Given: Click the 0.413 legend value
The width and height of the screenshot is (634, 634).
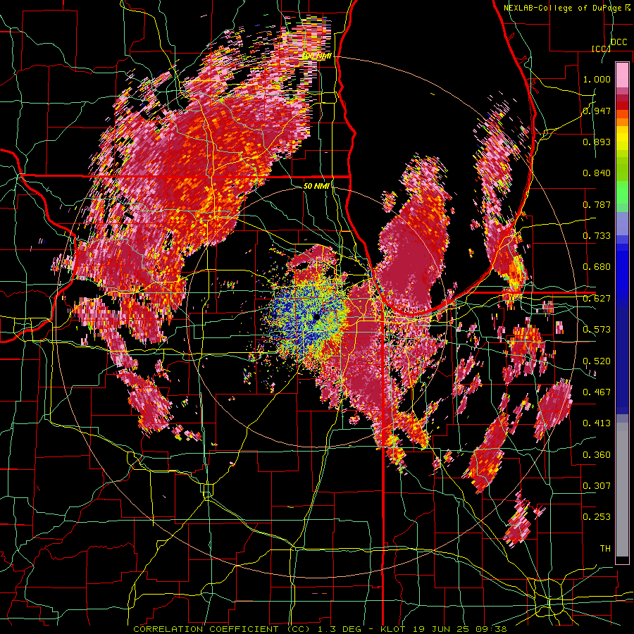Looking at the screenshot, I should tap(597, 423).
